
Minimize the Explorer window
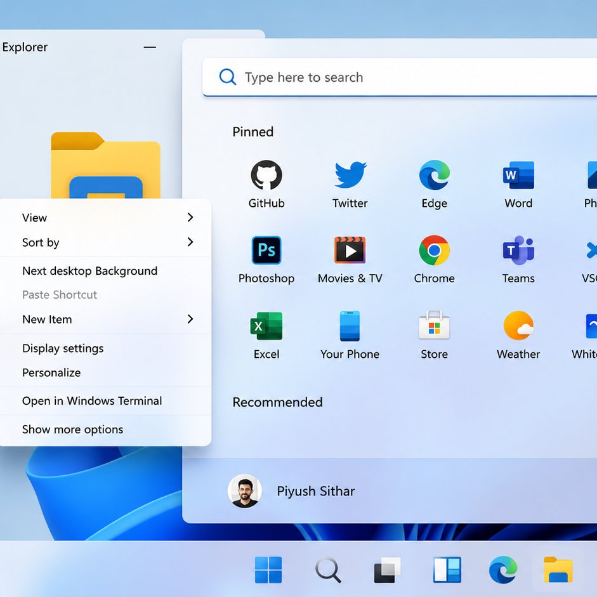click(150, 47)
